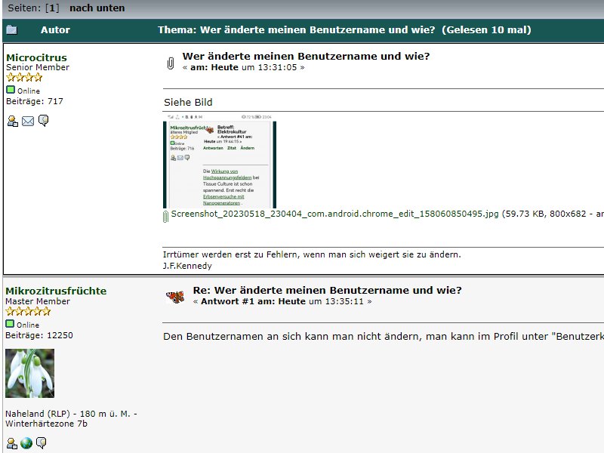This screenshot has width=604, height=453.
Task: Jump down with the 'nach unten' link
Action: pyautogui.click(x=97, y=8)
